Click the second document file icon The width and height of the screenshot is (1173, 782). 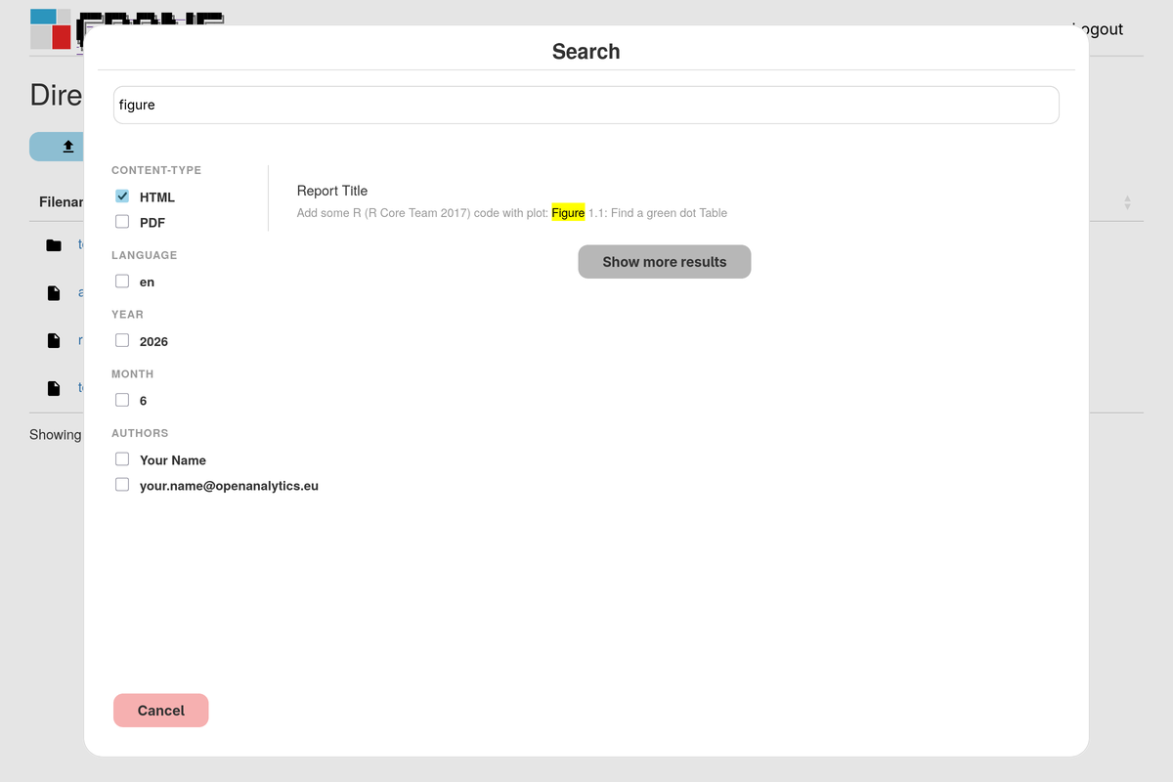[x=54, y=340]
